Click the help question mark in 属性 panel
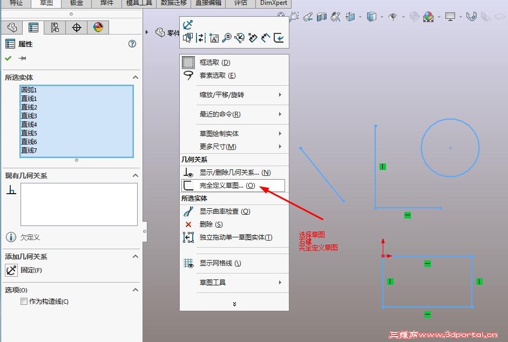 [132, 44]
